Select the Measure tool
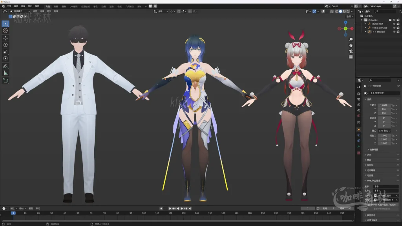Viewport: 402px width, 226px height. pos(5,73)
